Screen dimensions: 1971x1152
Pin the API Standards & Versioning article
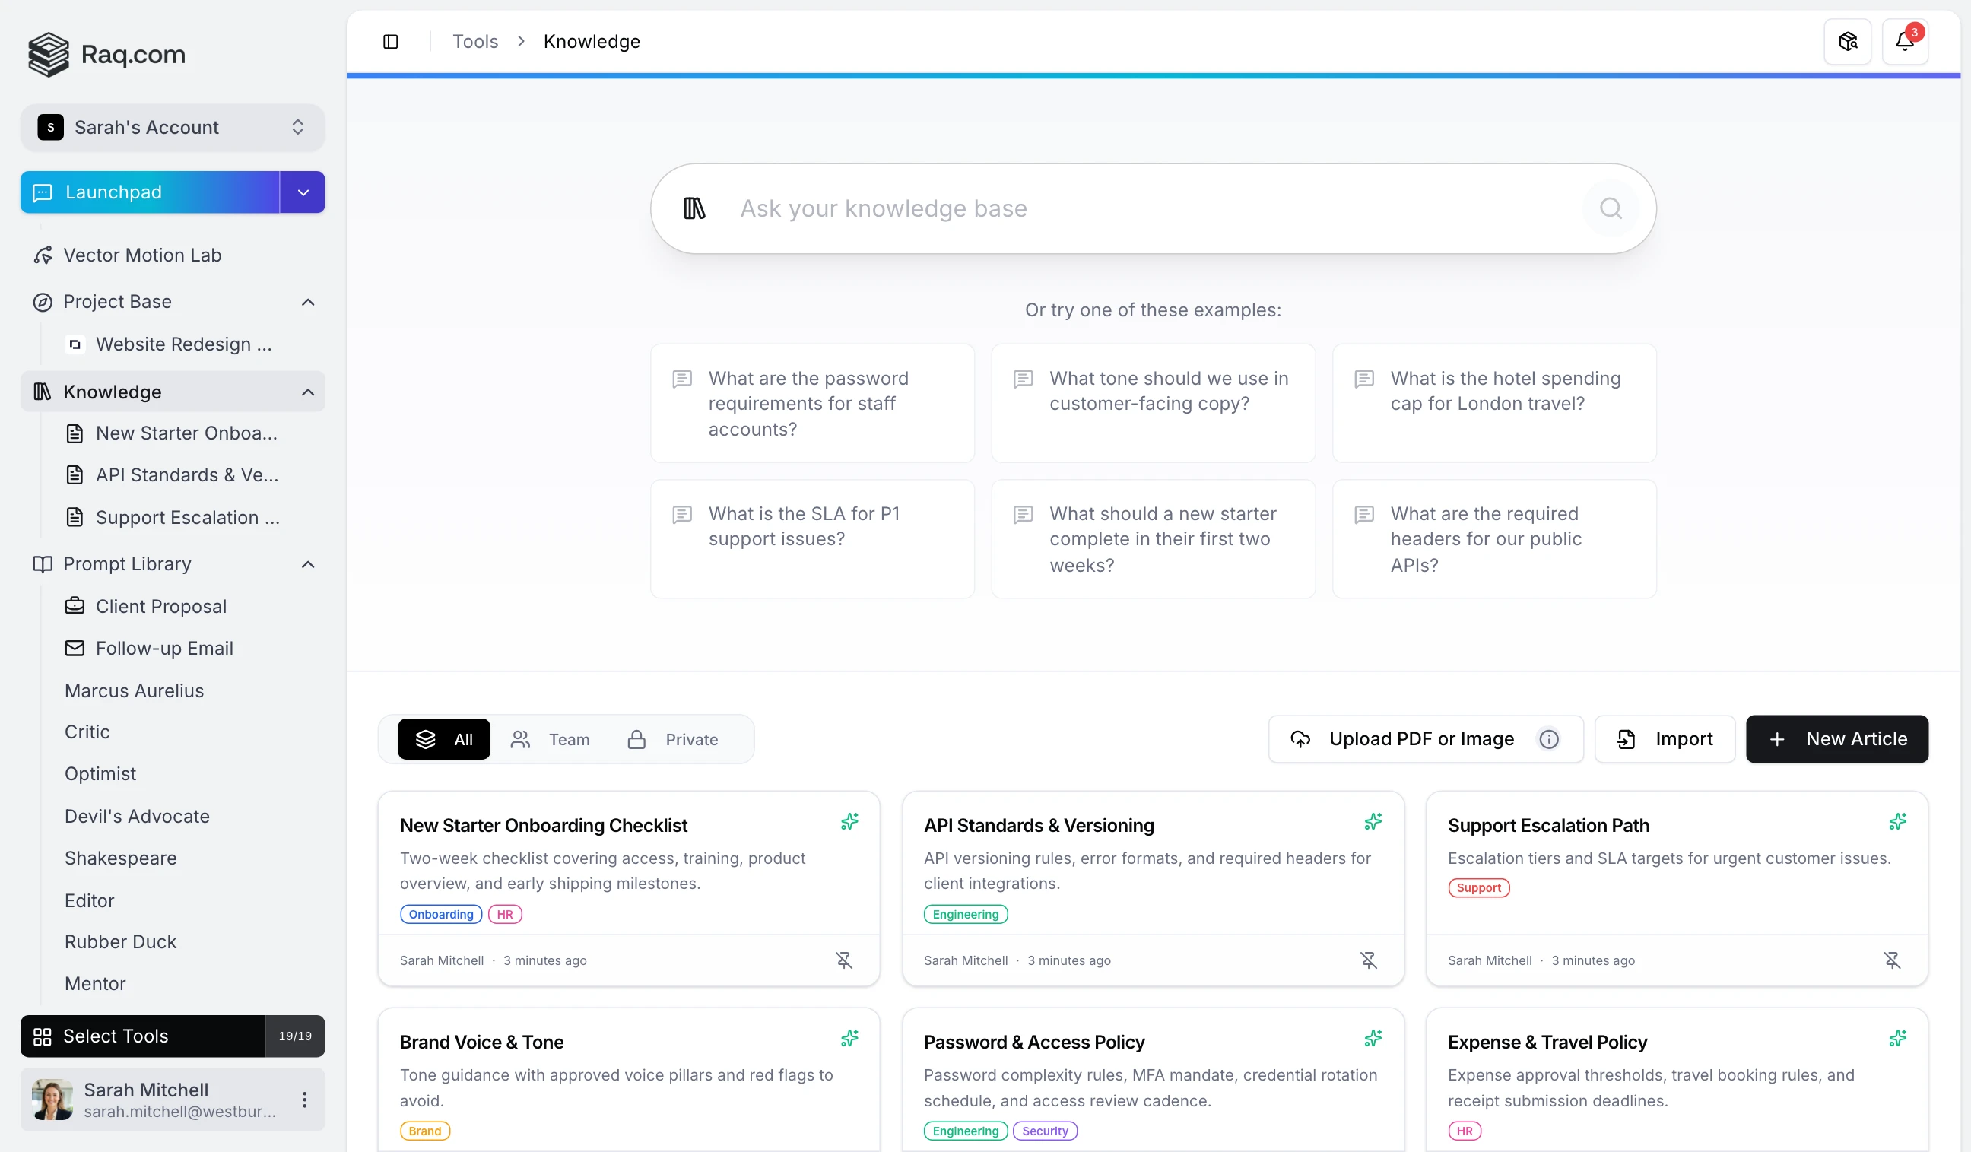click(1368, 960)
